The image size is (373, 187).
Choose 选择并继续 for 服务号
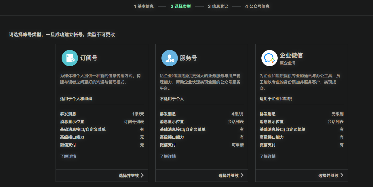pyautogui.click(x=231, y=175)
